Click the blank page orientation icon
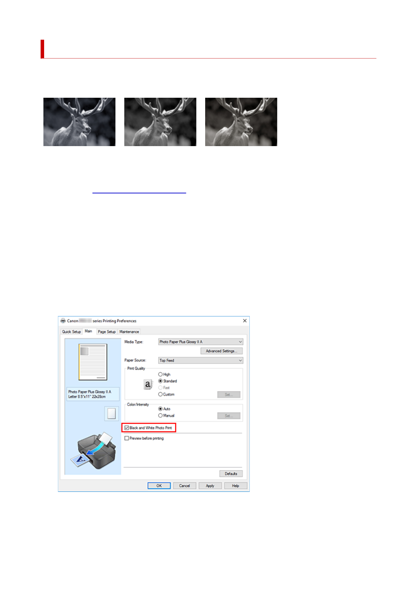 [x=111, y=413]
